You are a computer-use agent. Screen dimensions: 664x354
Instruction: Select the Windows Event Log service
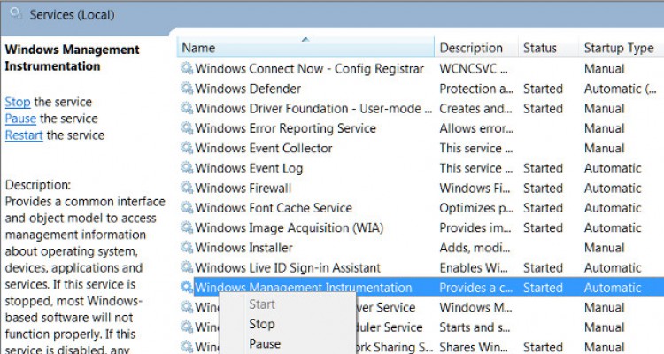coord(249,168)
